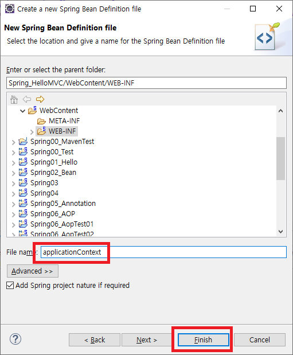Expand the Spring06_AopTest01 project
The height and width of the screenshot is (355, 293).
[x=13, y=225]
